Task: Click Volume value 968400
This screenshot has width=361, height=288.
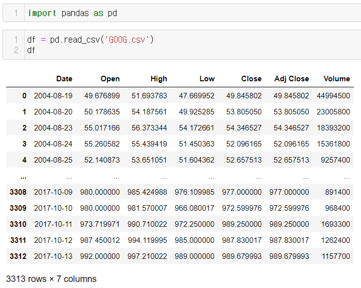Action: pyautogui.click(x=337, y=208)
